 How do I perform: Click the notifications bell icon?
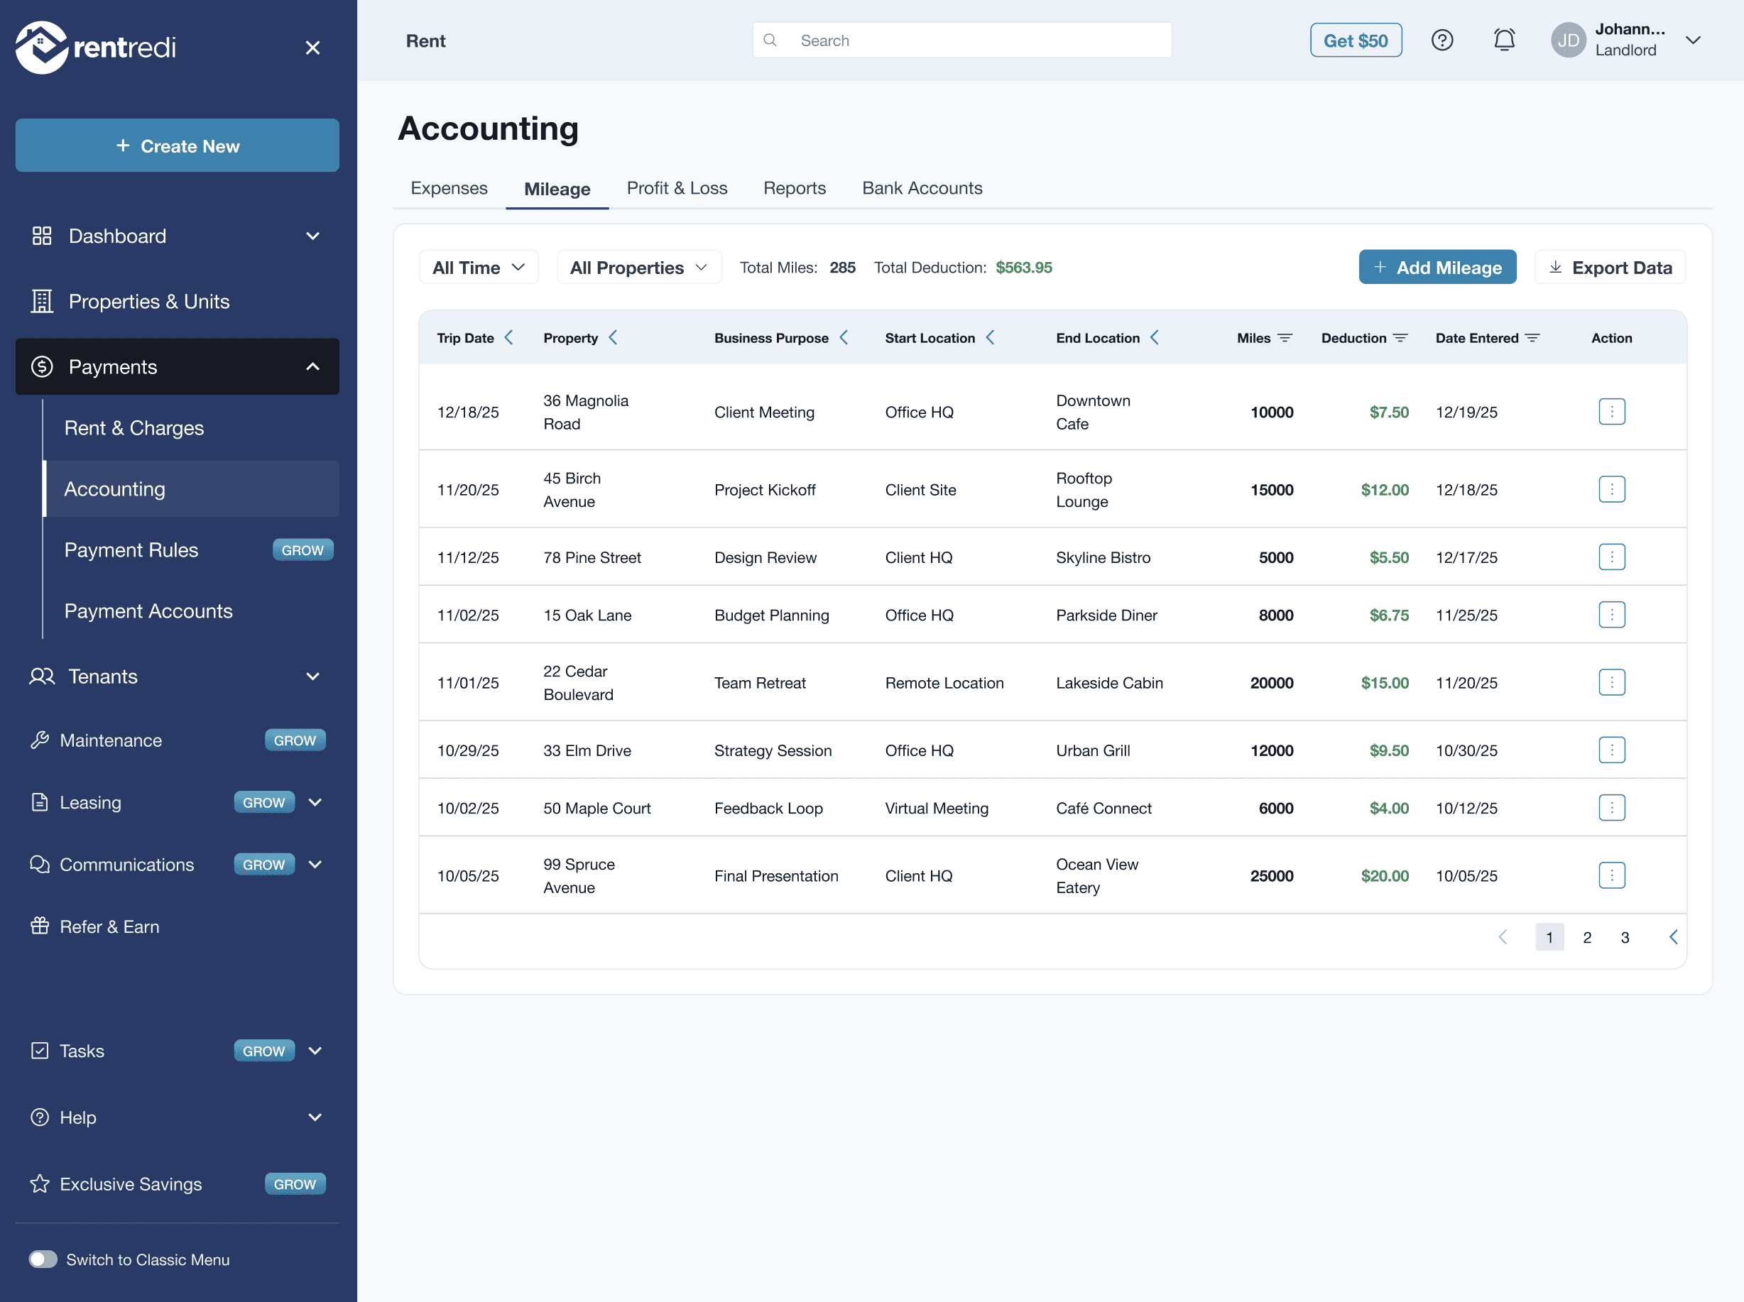pos(1503,40)
